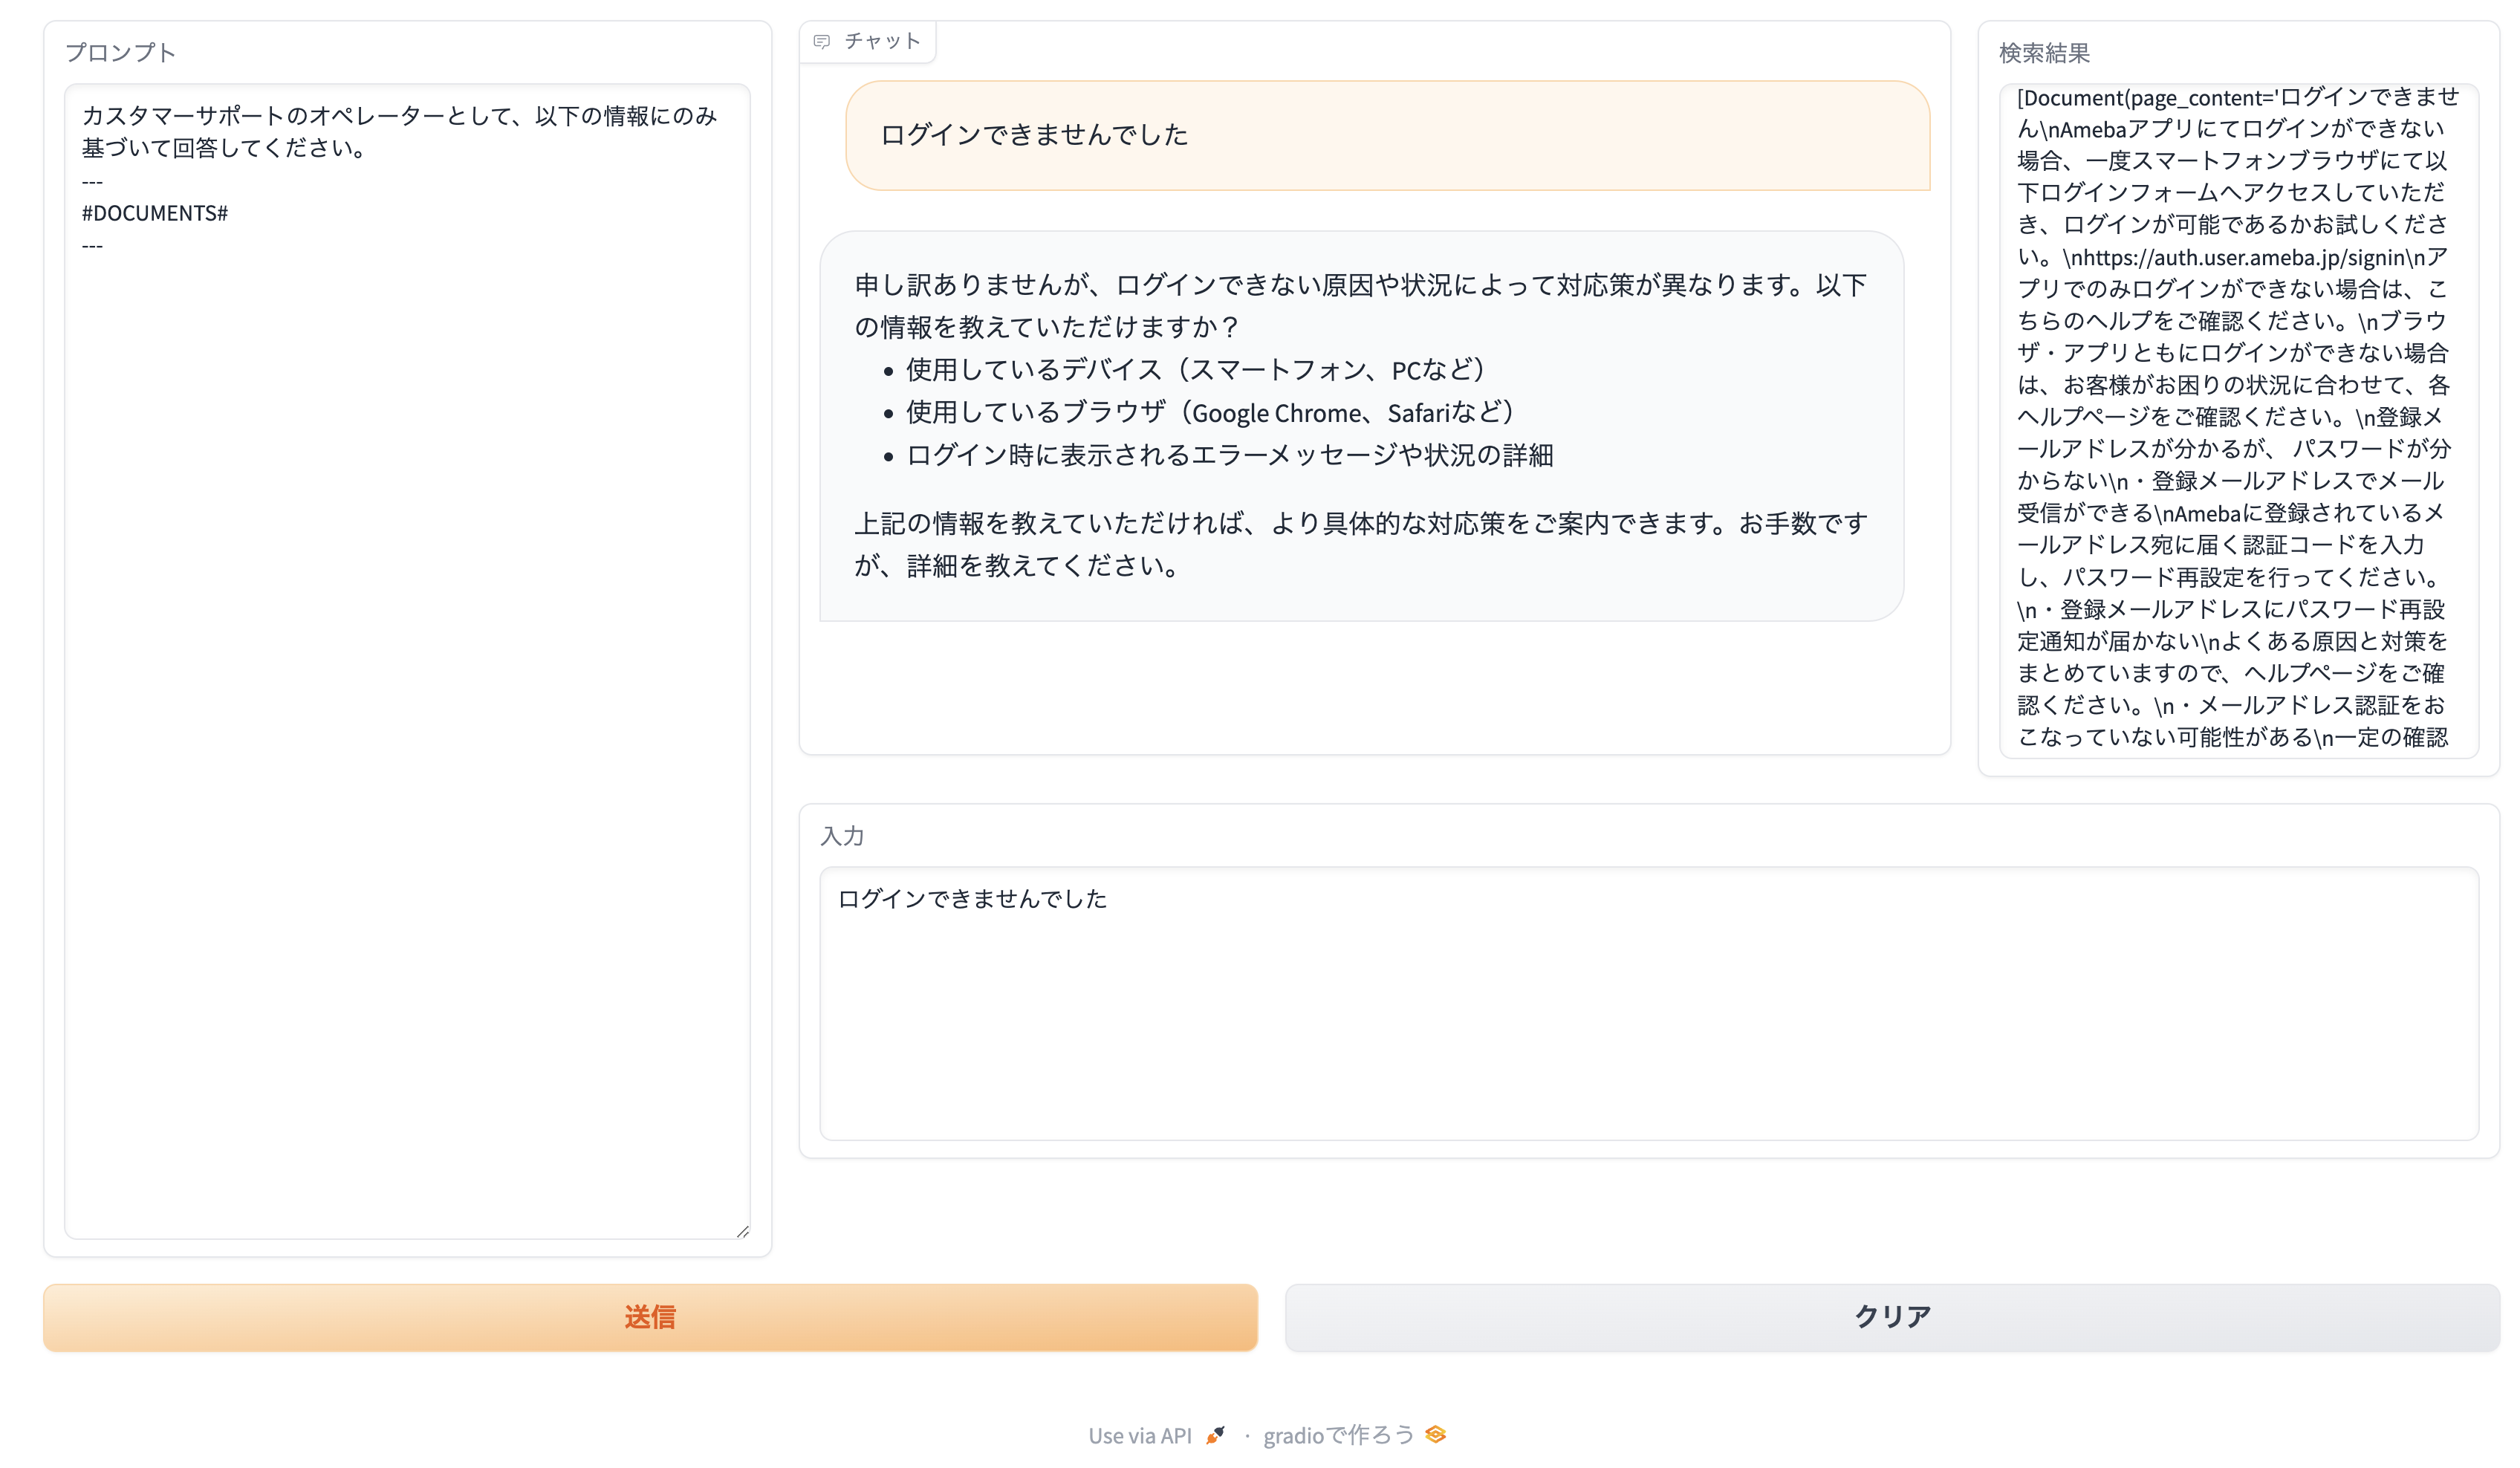Click the rocket icon next to Use via API
This screenshot has height=1468, width=2520.
click(1216, 1435)
